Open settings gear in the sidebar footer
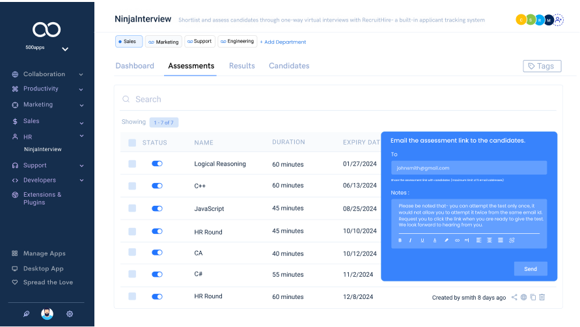Image resolution: width=580 pixels, height=327 pixels. (70, 313)
